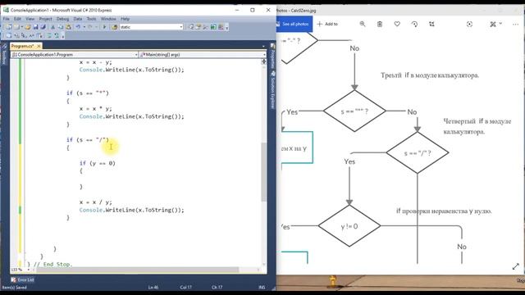Viewport: 525px width, 295px height.
Task: Open the Tools menu
Action: pos(91,19)
